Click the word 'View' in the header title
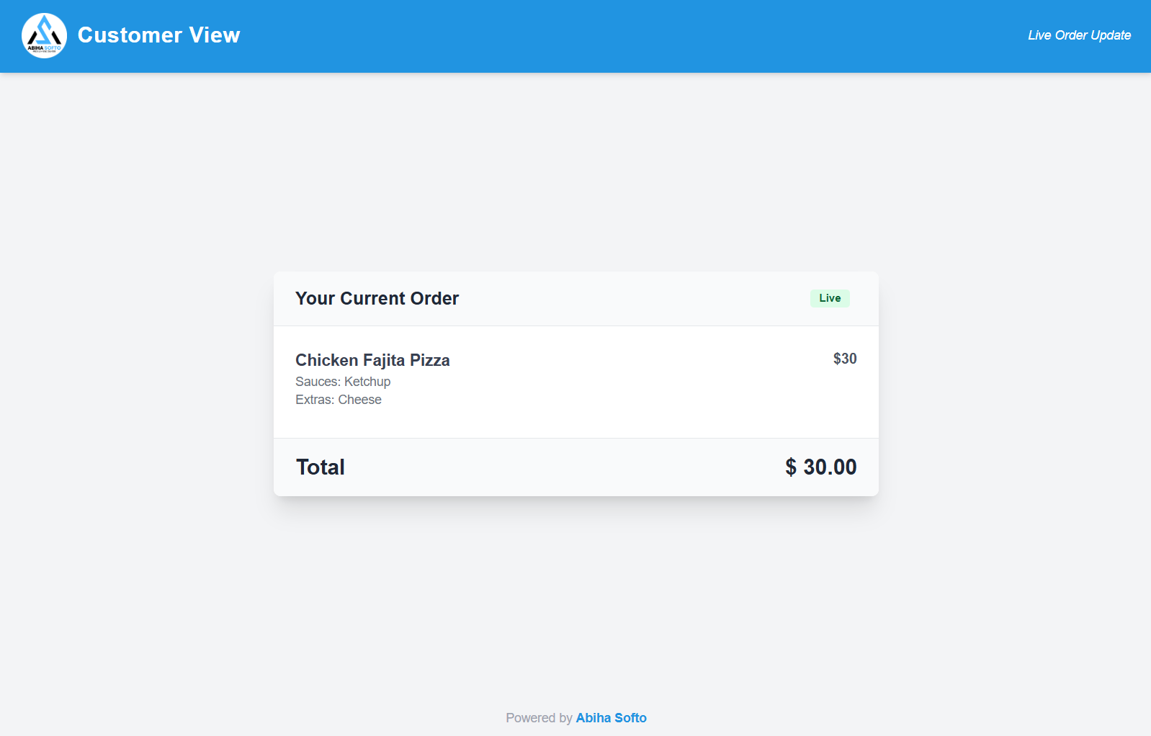 pyautogui.click(x=215, y=35)
